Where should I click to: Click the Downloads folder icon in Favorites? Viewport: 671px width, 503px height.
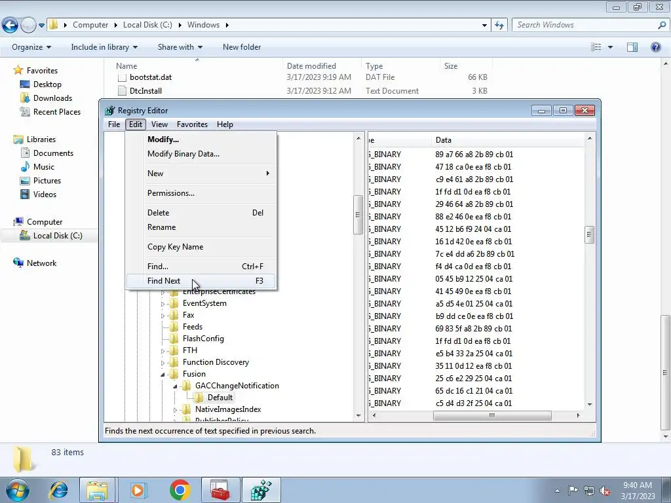(25, 98)
